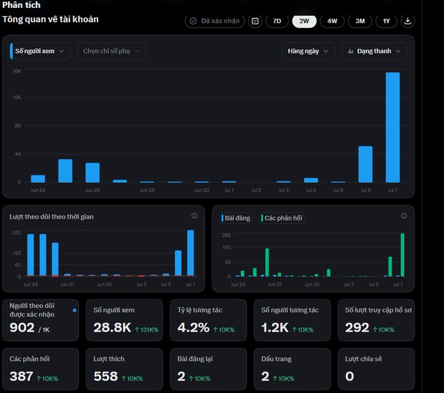Click the tall Jul 7 bar in followers chart
444x393 pixels.
191,253
